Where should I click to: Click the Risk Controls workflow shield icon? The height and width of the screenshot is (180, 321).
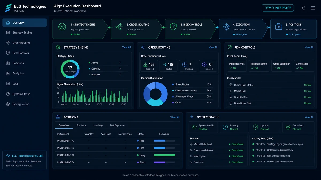pyautogui.click(x=173, y=27)
